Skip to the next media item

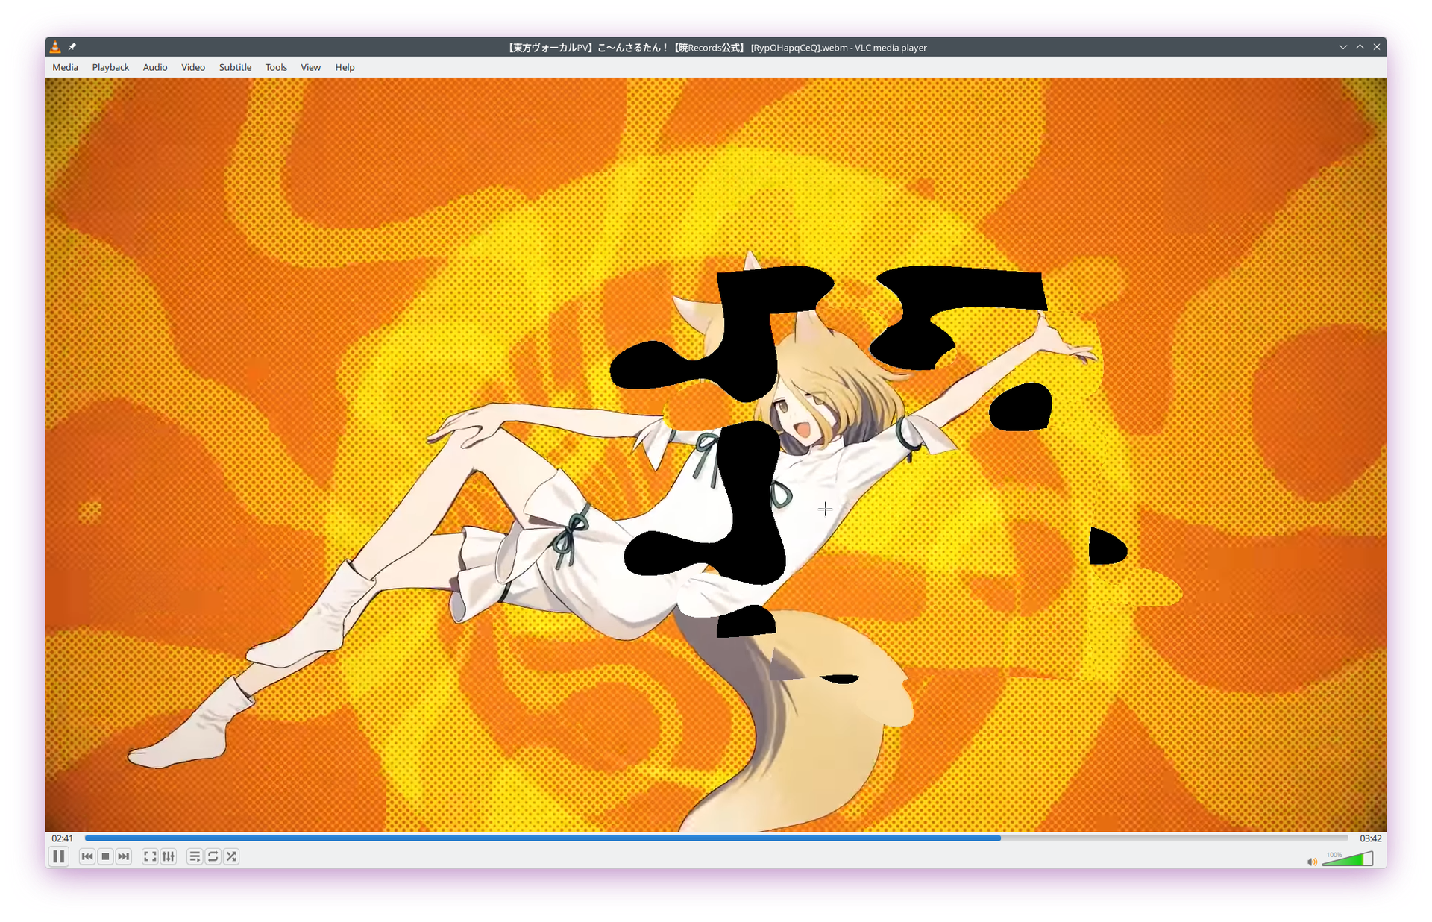(x=124, y=856)
